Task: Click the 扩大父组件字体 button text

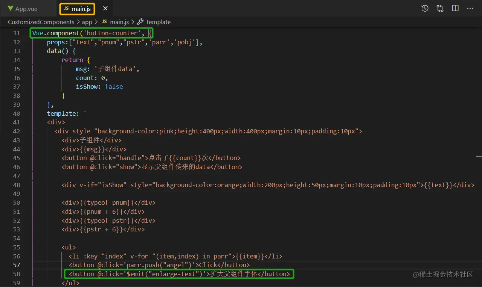Action: pyautogui.click(x=235, y=274)
